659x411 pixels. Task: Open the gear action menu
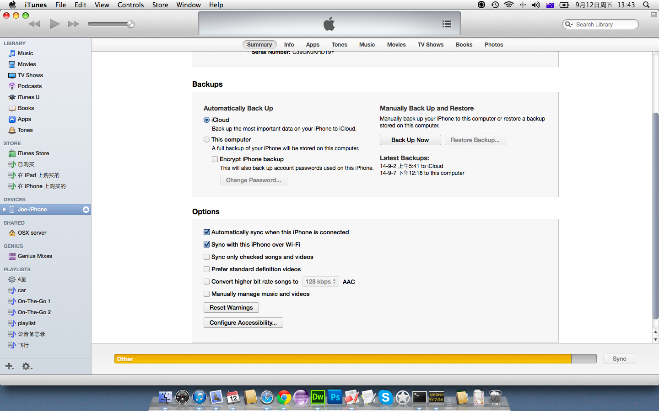pyautogui.click(x=27, y=366)
